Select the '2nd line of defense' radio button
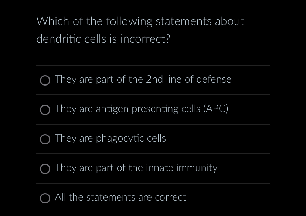This screenshot has height=216, width=306. pos(45,80)
